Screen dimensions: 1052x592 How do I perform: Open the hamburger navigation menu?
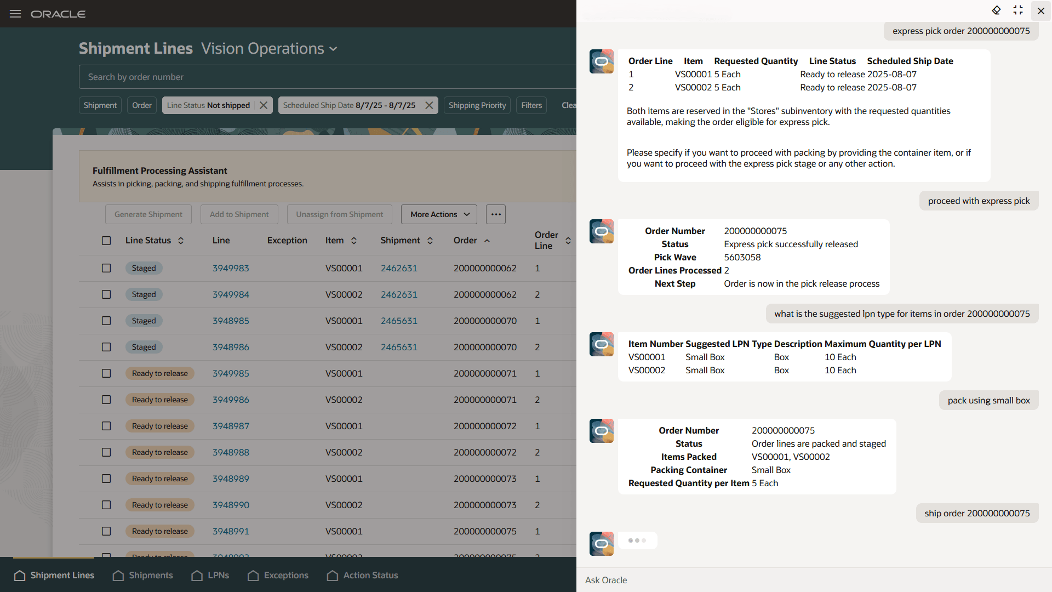tap(15, 14)
